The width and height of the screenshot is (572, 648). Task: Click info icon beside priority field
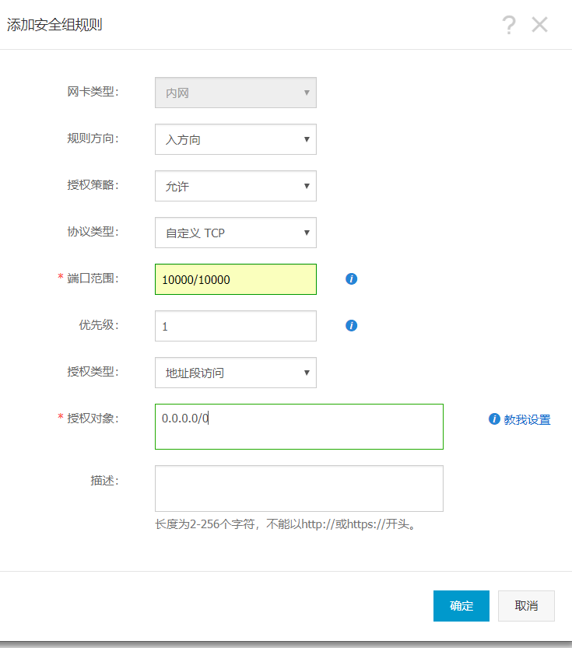[x=351, y=325]
